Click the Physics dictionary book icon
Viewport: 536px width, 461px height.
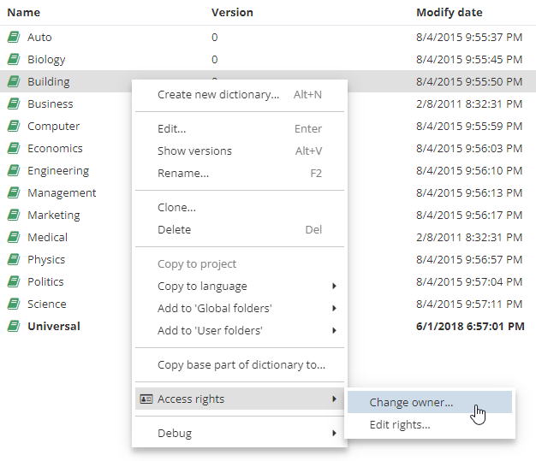[14, 260]
